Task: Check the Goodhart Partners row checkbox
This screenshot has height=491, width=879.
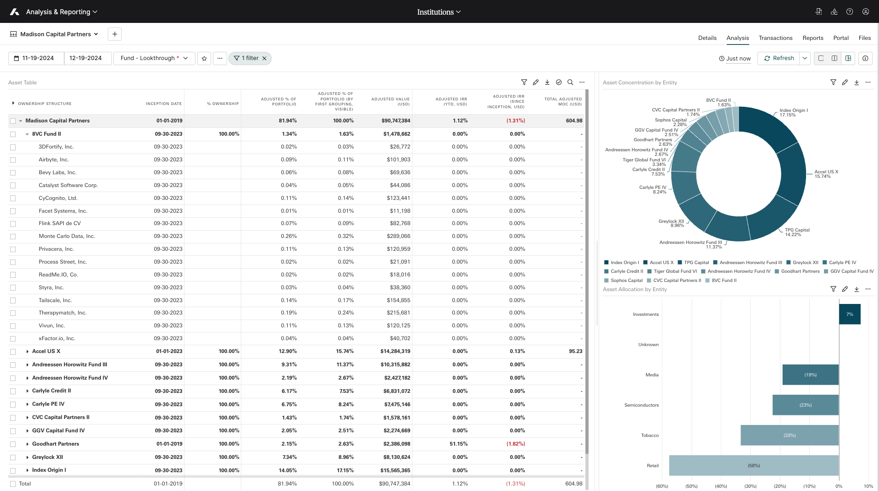Action: 13,444
